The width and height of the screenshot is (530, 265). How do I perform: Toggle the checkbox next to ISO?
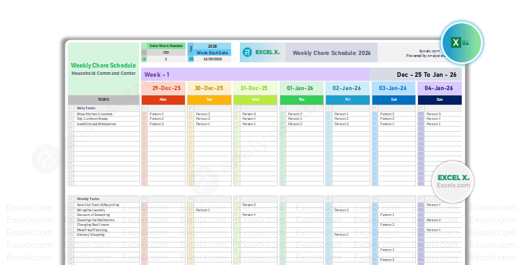(x=144, y=52)
